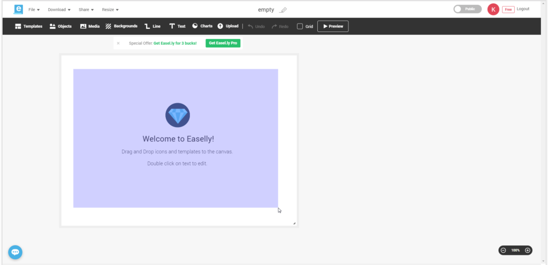Viewport: 548px width, 265px height.
Task: Toggle the Public switch
Action: pos(467,9)
